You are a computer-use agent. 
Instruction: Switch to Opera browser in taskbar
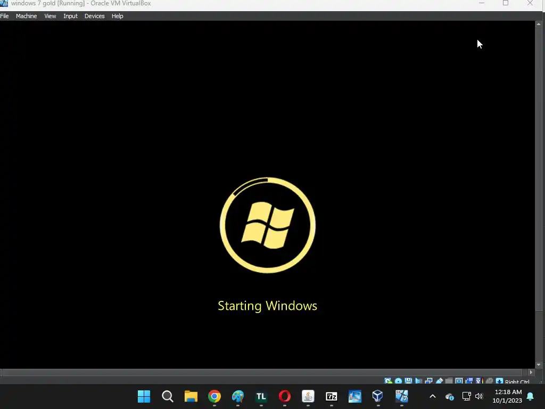click(x=285, y=396)
